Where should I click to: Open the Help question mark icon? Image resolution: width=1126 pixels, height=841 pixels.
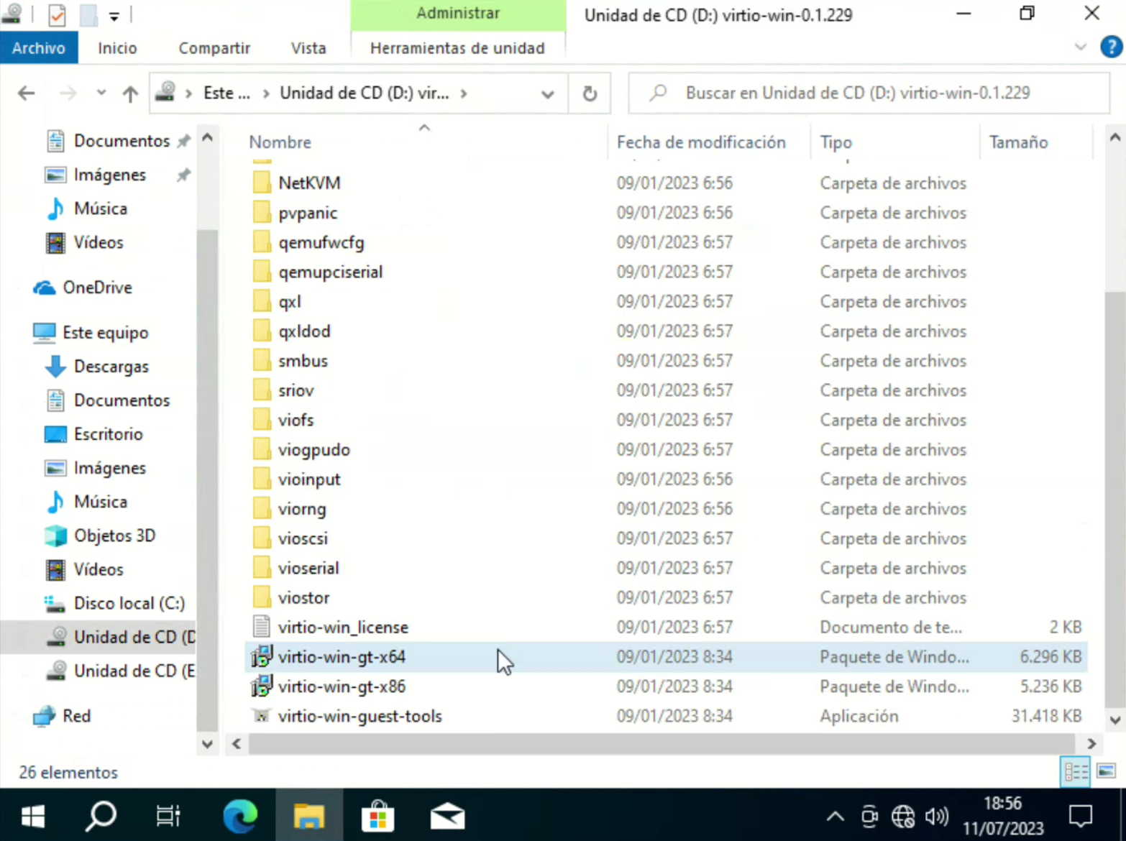[1111, 47]
